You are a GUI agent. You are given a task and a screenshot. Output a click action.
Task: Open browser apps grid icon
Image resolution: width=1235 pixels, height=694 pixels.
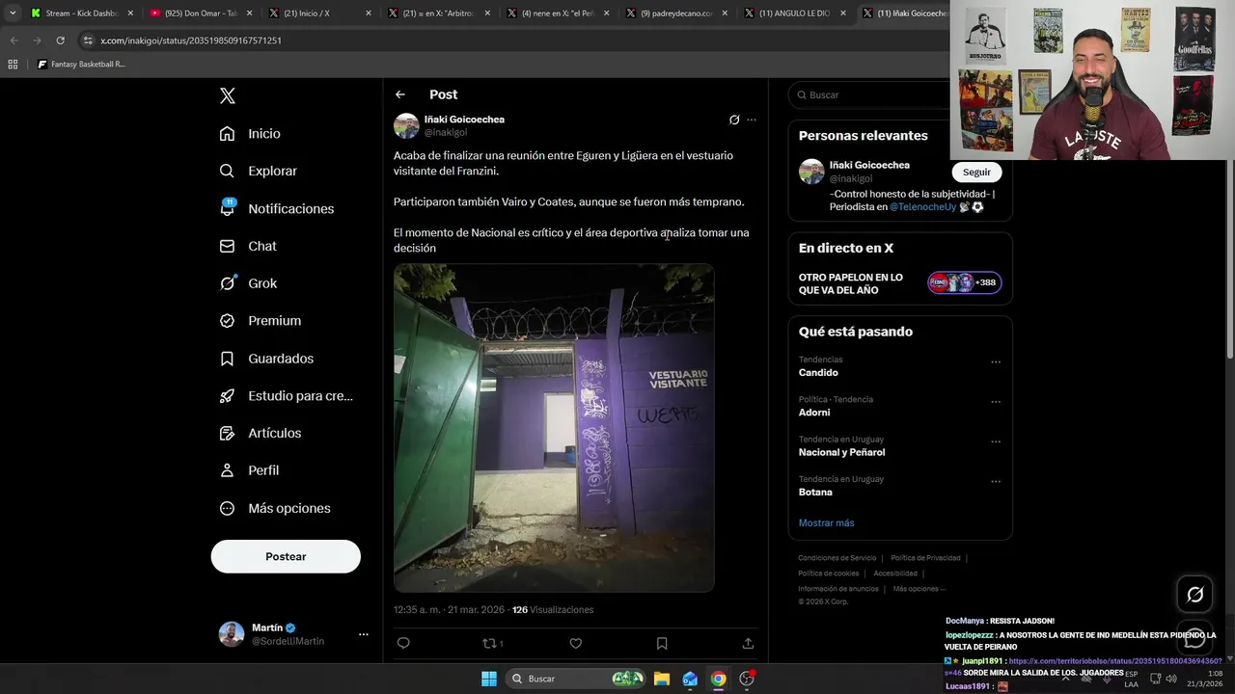point(13,65)
